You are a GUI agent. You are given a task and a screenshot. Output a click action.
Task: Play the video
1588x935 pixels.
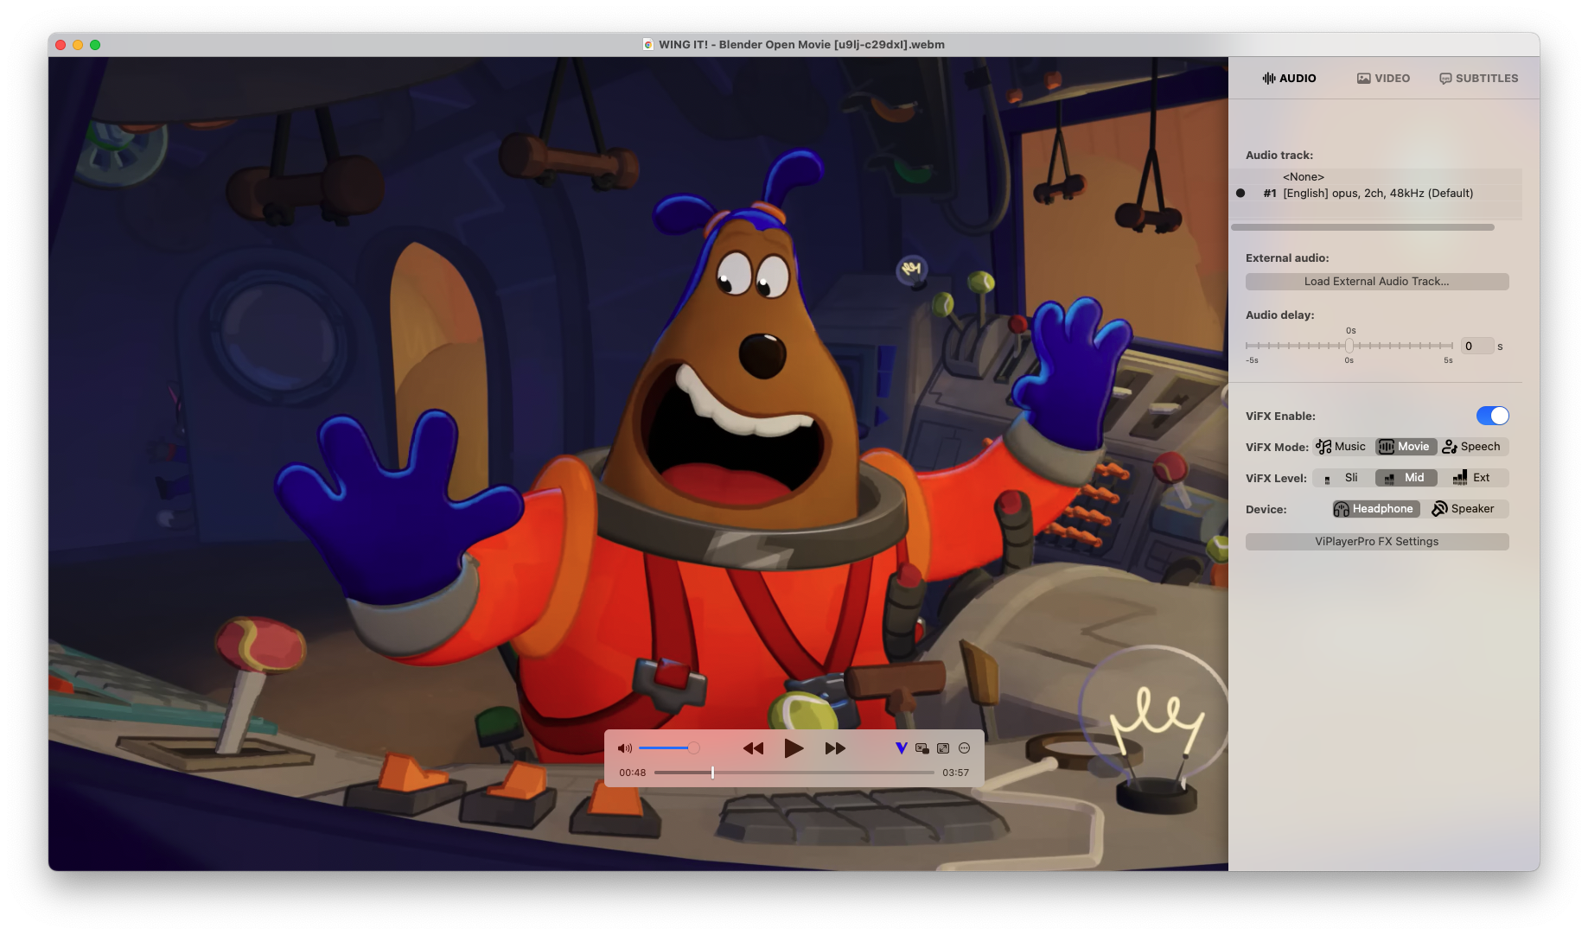click(x=794, y=748)
